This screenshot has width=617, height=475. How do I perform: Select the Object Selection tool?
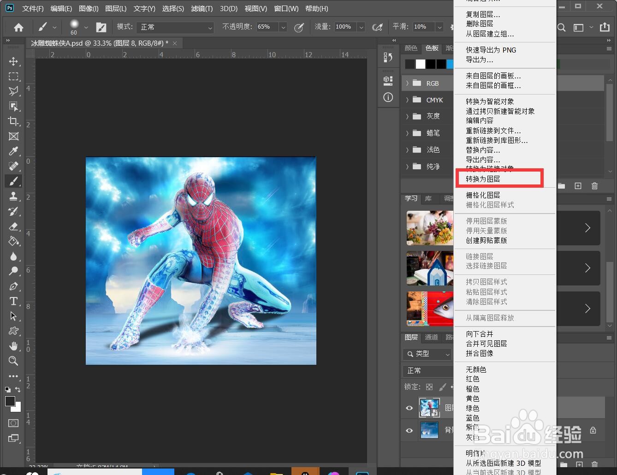13,106
